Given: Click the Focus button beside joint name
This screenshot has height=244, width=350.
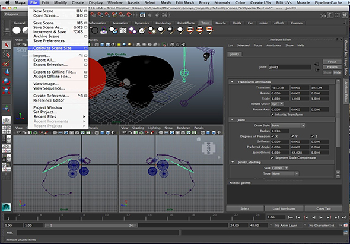Looking at the screenshot, I should (x=332, y=62).
